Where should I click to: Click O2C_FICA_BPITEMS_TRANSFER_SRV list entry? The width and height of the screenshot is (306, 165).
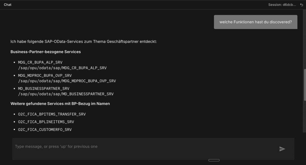pyautogui.click(x=52, y=114)
